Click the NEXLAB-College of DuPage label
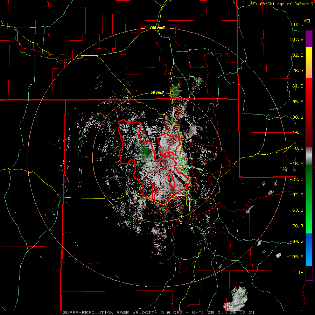Screen dimensions: 315x315 click(280, 4)
